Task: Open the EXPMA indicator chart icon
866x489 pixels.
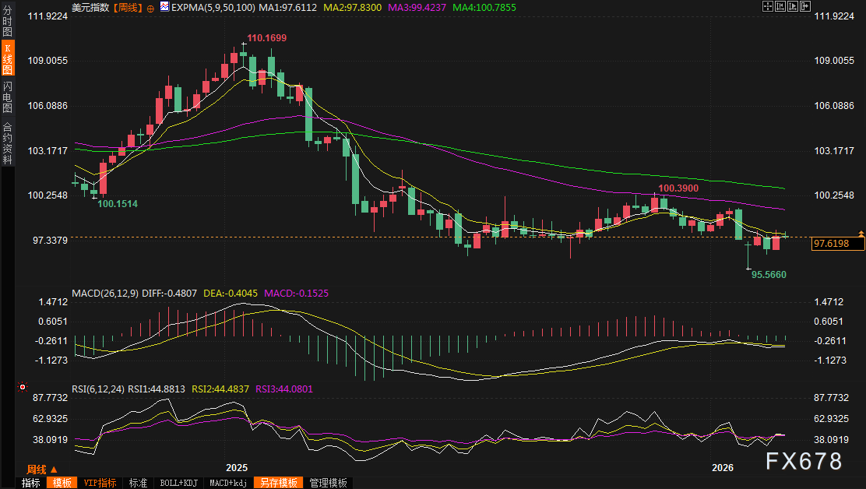Action: click(x=164, y=7)
